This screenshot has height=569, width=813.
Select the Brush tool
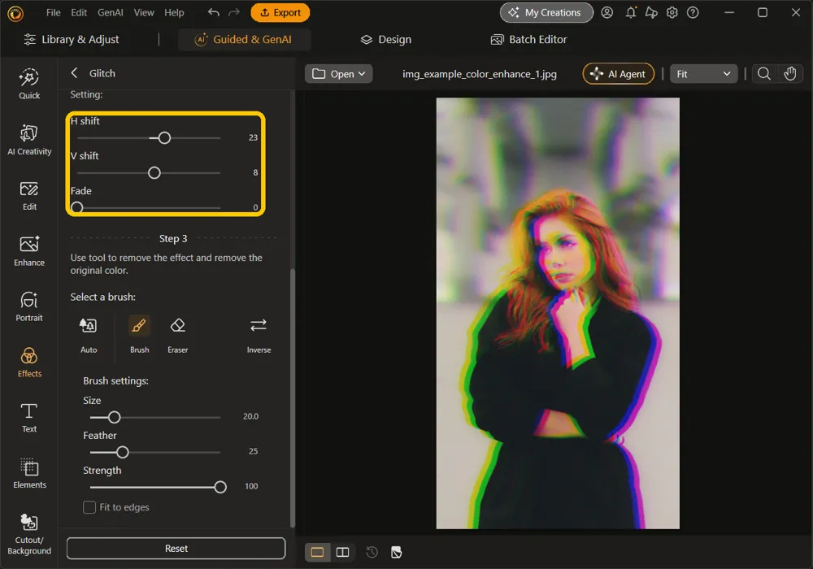tap(139, 335)
